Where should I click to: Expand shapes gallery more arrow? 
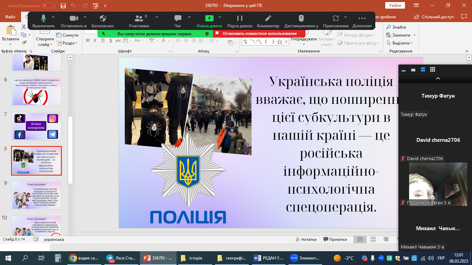287,42
